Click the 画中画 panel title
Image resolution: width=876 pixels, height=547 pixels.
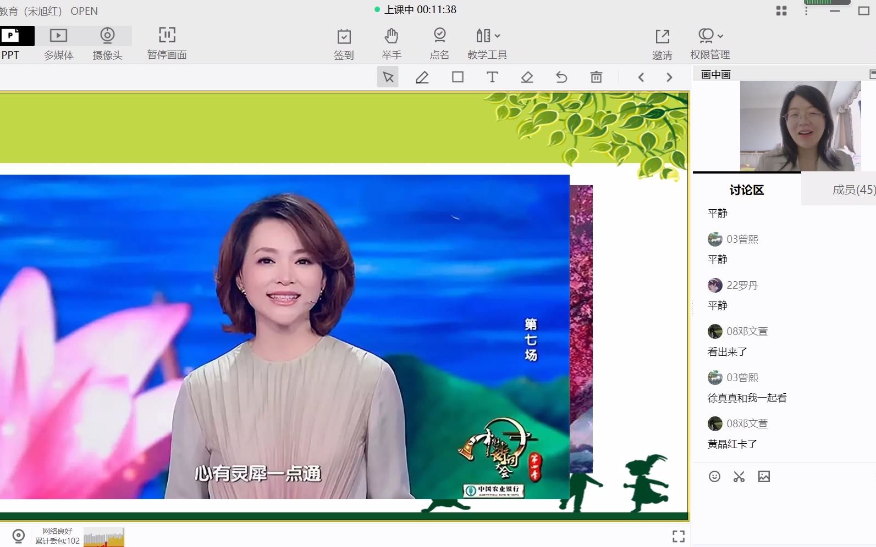pos(716,74)
